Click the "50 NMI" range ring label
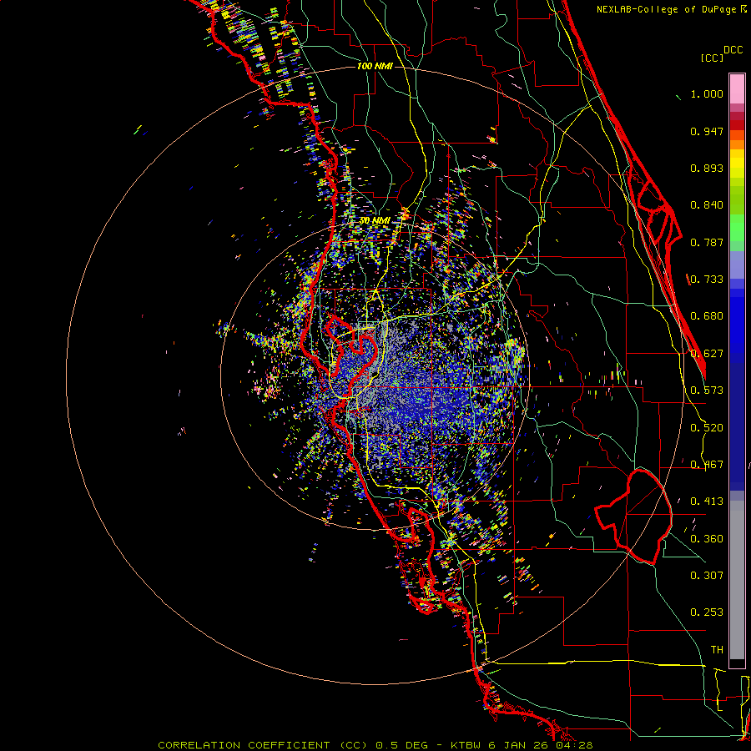 375,221
